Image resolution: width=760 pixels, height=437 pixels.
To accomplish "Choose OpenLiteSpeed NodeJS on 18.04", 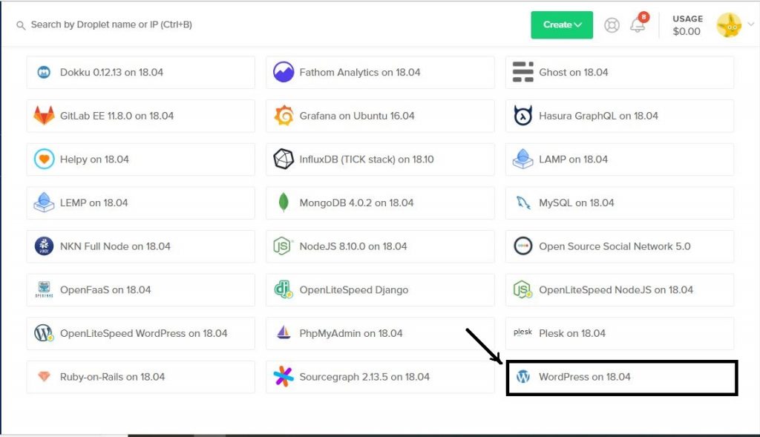I will tap(620, 289).
